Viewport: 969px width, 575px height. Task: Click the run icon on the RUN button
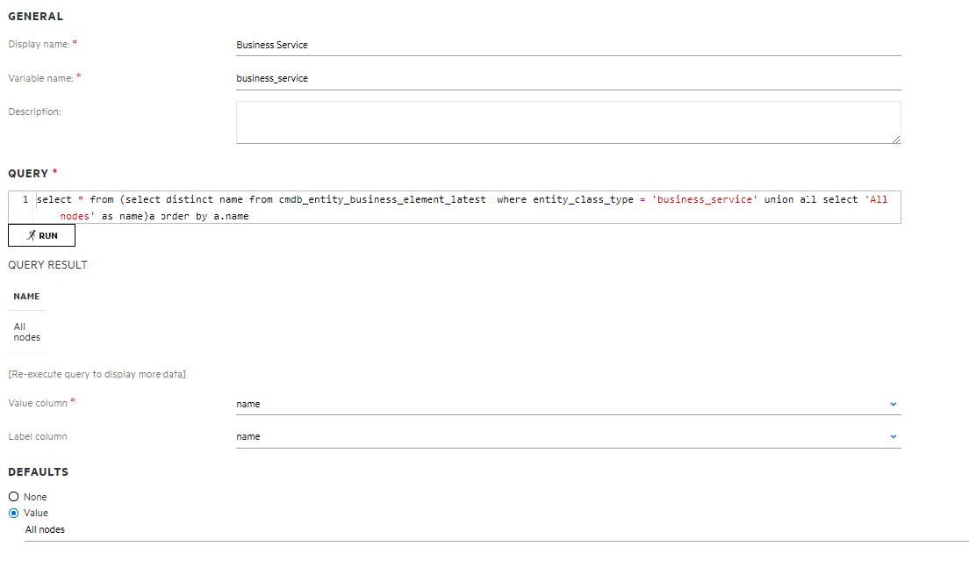click(x=30, y=234)
